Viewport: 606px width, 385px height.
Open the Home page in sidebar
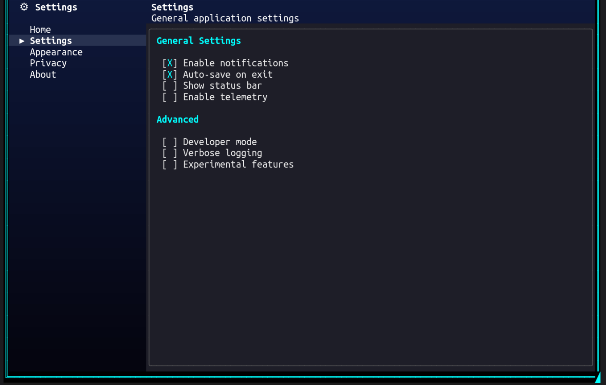(40, 30)
